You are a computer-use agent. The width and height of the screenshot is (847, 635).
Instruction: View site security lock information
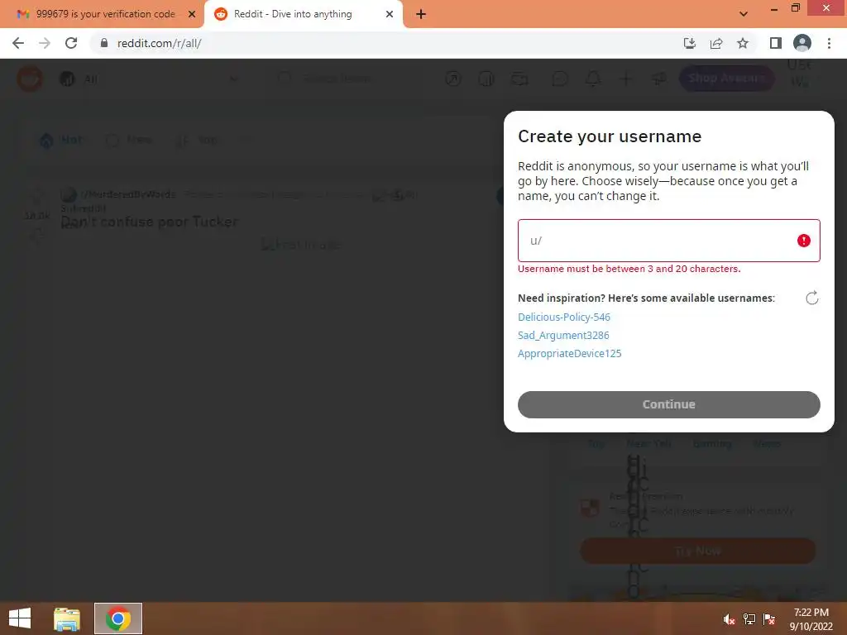[104, 43]
